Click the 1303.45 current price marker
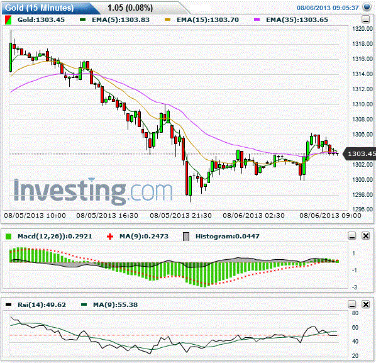This screenshot has width=376, height=363. (360, 154)
